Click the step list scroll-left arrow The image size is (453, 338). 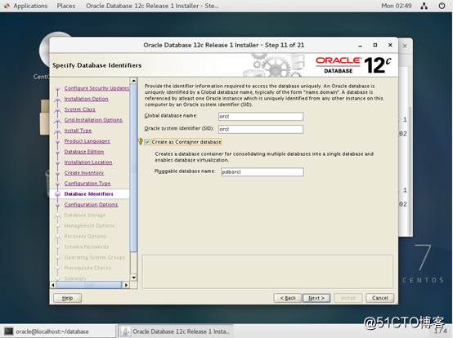point(53,285)
